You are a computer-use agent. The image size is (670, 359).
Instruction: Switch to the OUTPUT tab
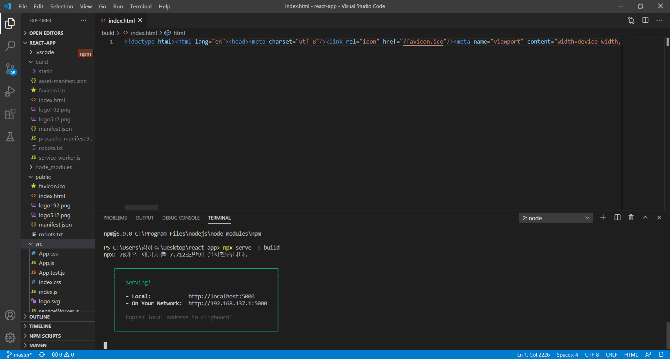coord(144,218)
